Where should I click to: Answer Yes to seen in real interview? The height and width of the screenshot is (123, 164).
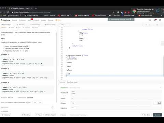(x=35, y=102)
